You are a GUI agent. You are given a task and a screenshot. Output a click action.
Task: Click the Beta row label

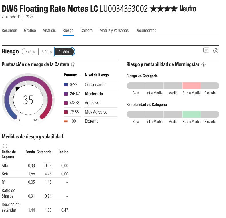5,174
